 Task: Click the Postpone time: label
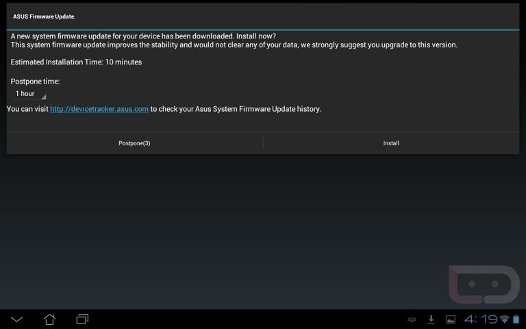pos(35,82)
